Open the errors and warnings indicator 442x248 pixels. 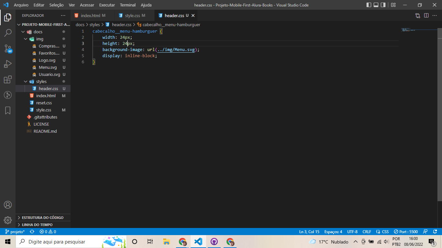48,232
